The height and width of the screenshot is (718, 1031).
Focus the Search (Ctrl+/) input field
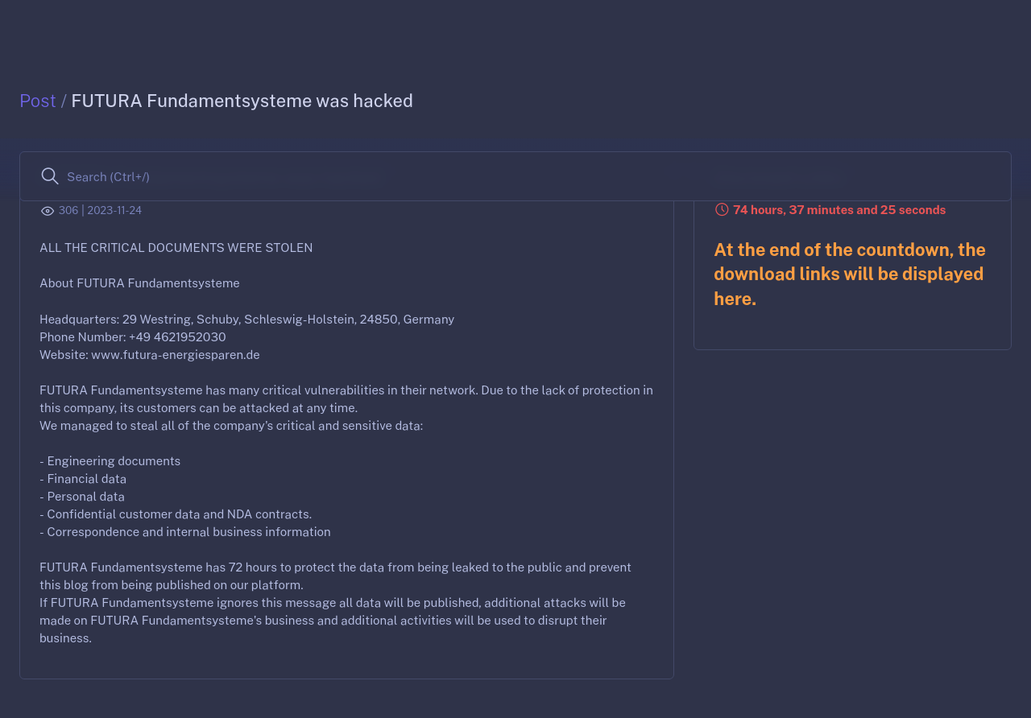click(515, 176)
